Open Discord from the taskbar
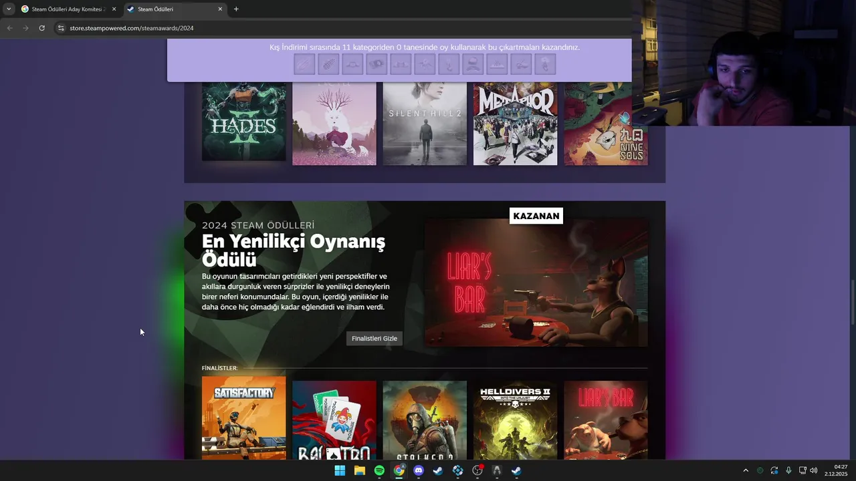 tap(419, 470)
